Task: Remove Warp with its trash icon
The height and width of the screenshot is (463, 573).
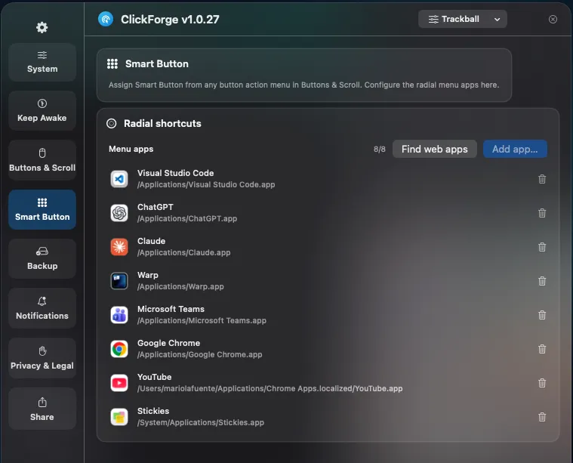Action: point(542,281)
